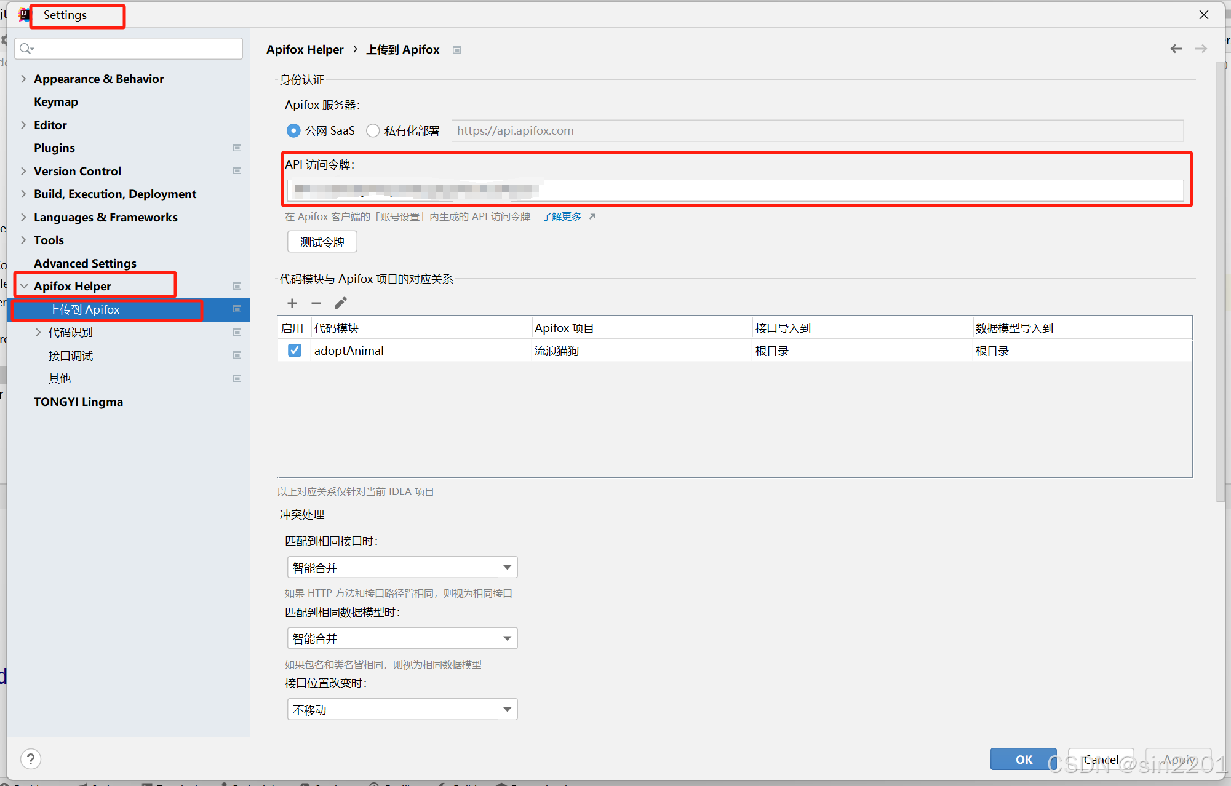1231x786 pixels.
Task: Click the remove mapping minus icon
Action: (316, 303)
